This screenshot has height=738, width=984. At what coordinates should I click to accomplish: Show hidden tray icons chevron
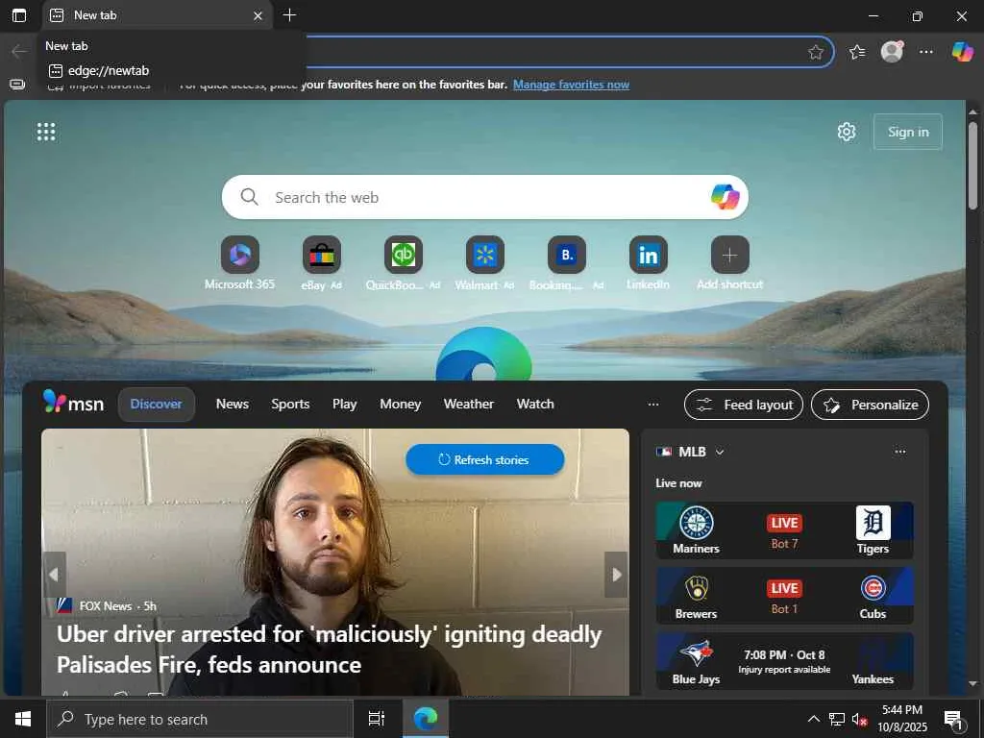(813, 719)
